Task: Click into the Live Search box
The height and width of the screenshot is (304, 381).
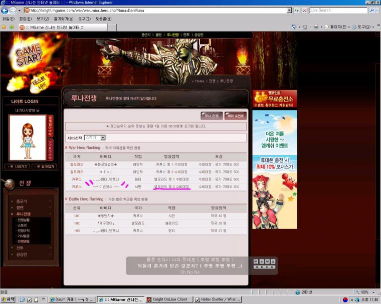Action: click(x=338, y=10)
